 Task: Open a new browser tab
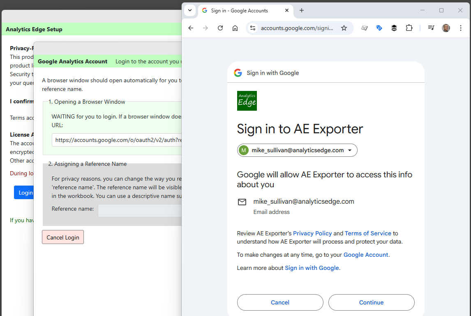(x=302, y=10)
